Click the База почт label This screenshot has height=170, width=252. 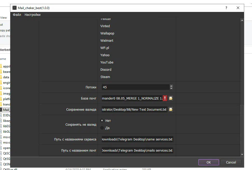click(88, 98)
